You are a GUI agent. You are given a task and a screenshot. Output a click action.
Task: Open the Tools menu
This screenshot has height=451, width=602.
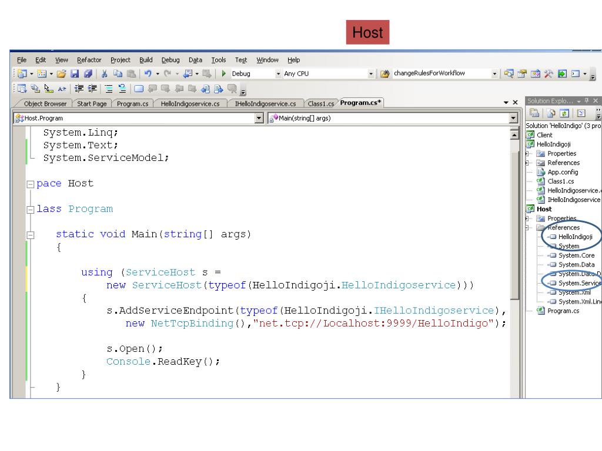pos(219,60)
